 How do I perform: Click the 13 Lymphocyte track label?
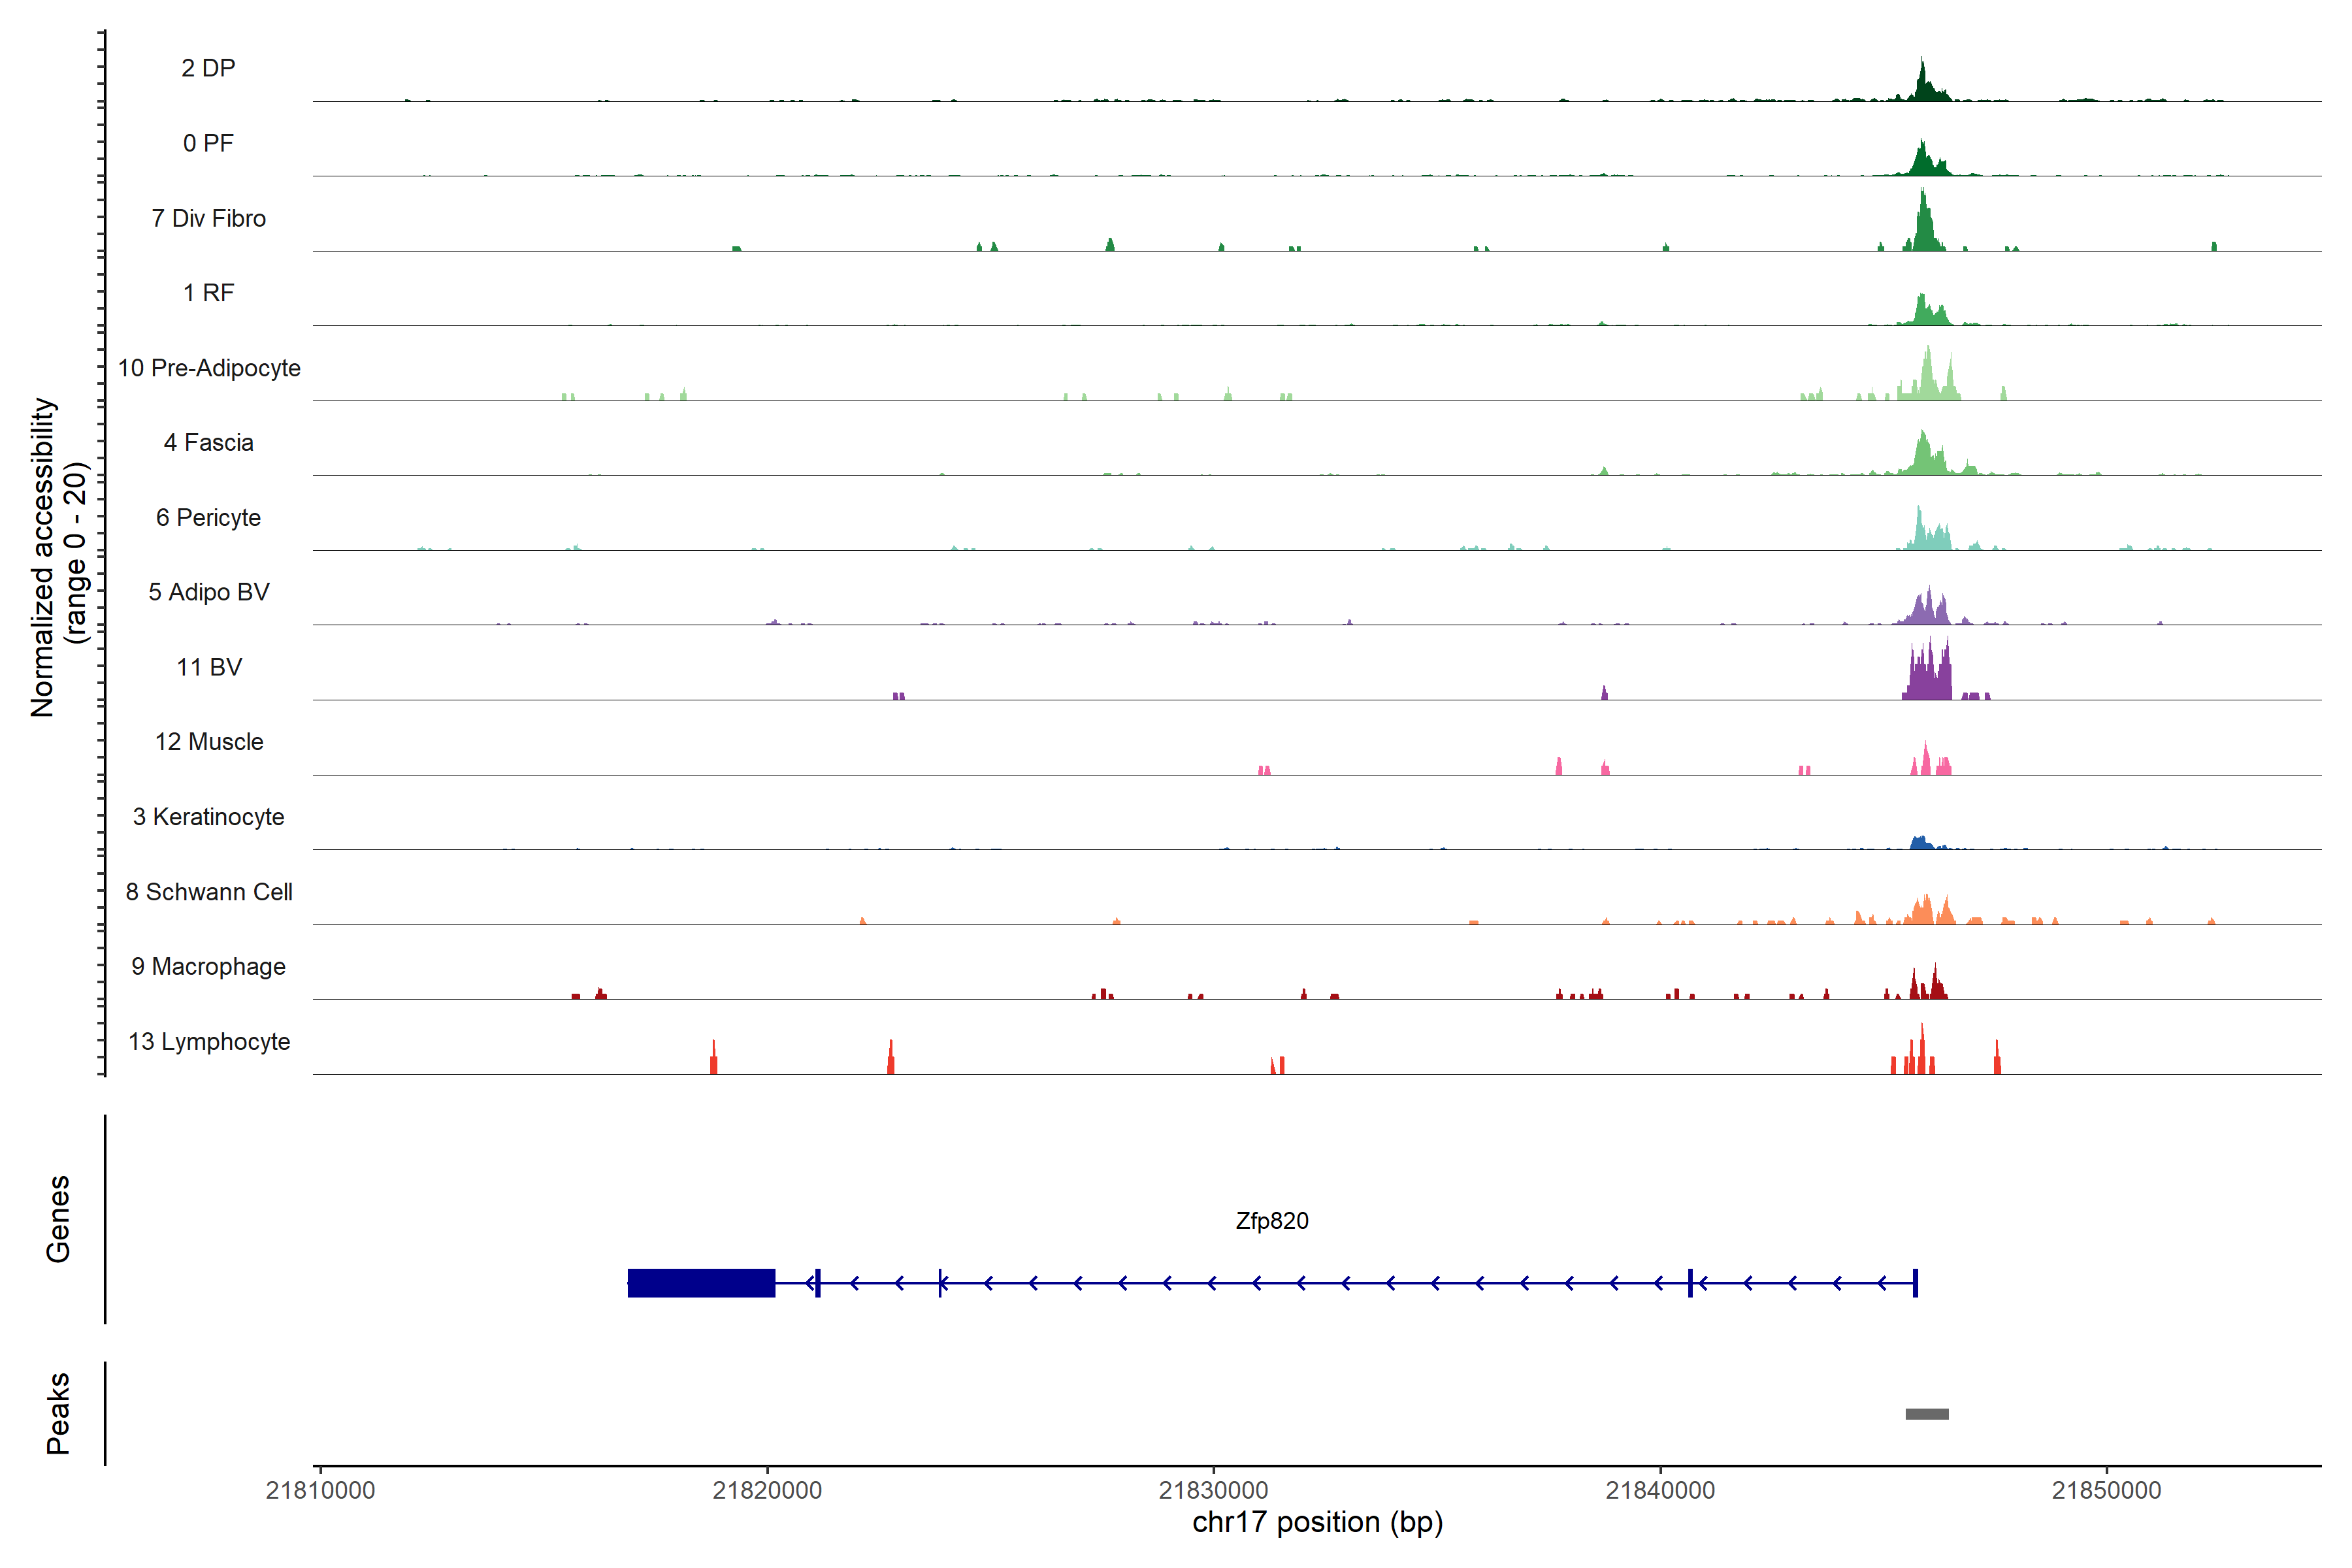pyautogui.click(x=208, y=1041)
